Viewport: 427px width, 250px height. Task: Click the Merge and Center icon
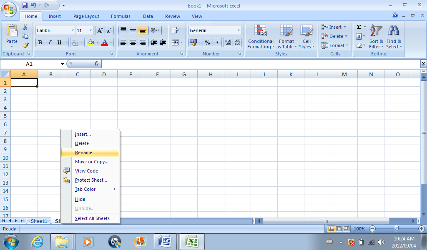click(x=175, y=42)
